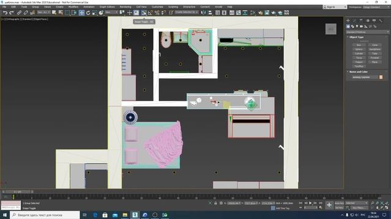Image resolution: width=391 pixels, height=219 pixels.
Task: Click the Sphere primitive button
Action: tap(359, 49)
